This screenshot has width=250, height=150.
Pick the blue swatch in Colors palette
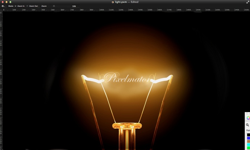249,138
